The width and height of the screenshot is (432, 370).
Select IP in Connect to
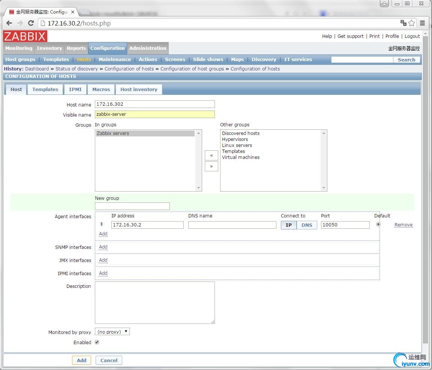[288, 225]
